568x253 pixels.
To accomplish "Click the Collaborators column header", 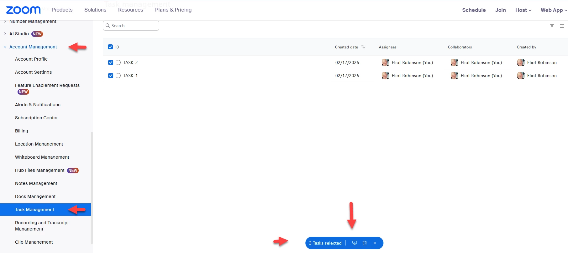I will [x=460, y=47].
